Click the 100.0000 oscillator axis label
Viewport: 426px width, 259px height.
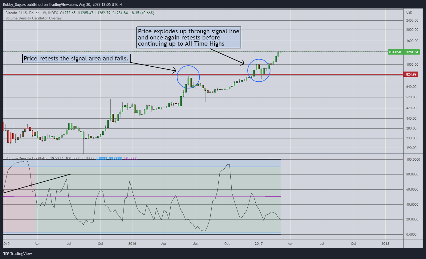(413, 159)
